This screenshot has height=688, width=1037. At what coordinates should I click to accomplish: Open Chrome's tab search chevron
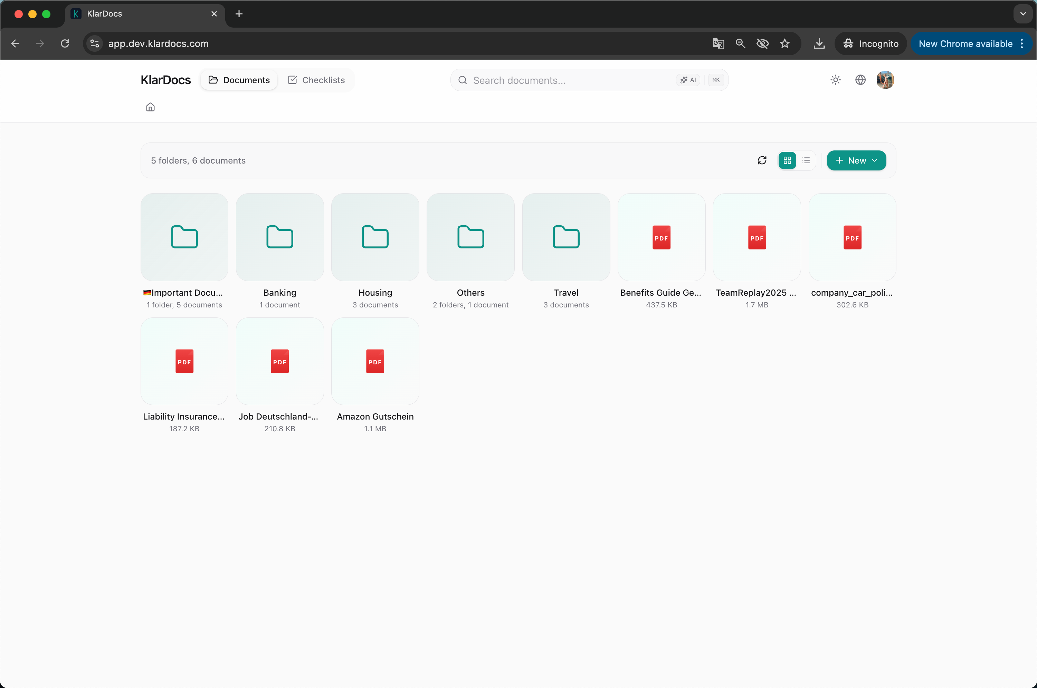pyautogui.click(x=1023, y=13)
